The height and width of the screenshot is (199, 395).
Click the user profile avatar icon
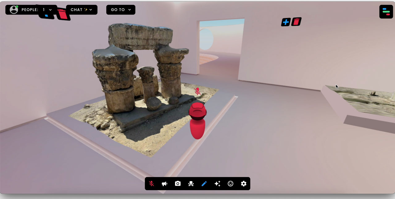point(14,10)
